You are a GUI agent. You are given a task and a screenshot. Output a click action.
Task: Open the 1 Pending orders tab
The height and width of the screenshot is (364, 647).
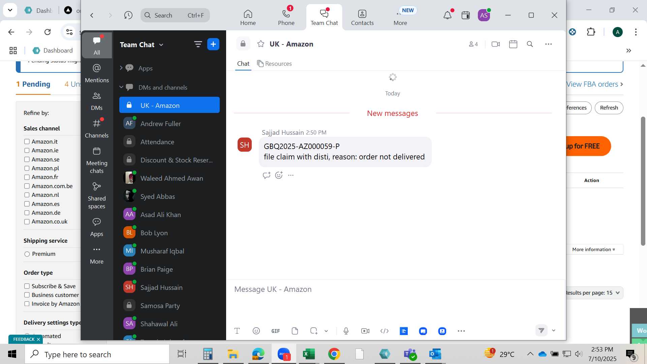pos(33,84)
